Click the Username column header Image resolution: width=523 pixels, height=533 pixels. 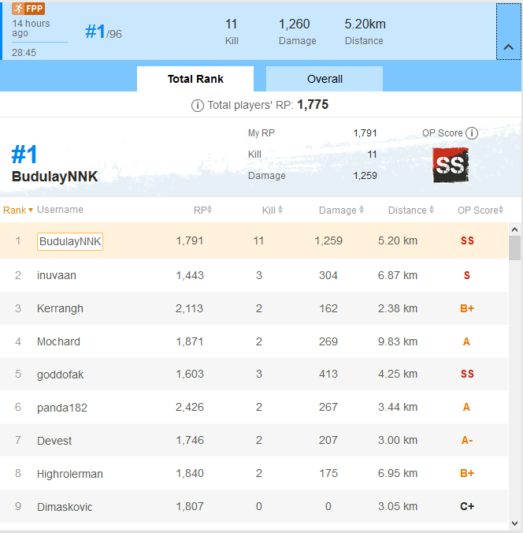[x=60, y=210]
